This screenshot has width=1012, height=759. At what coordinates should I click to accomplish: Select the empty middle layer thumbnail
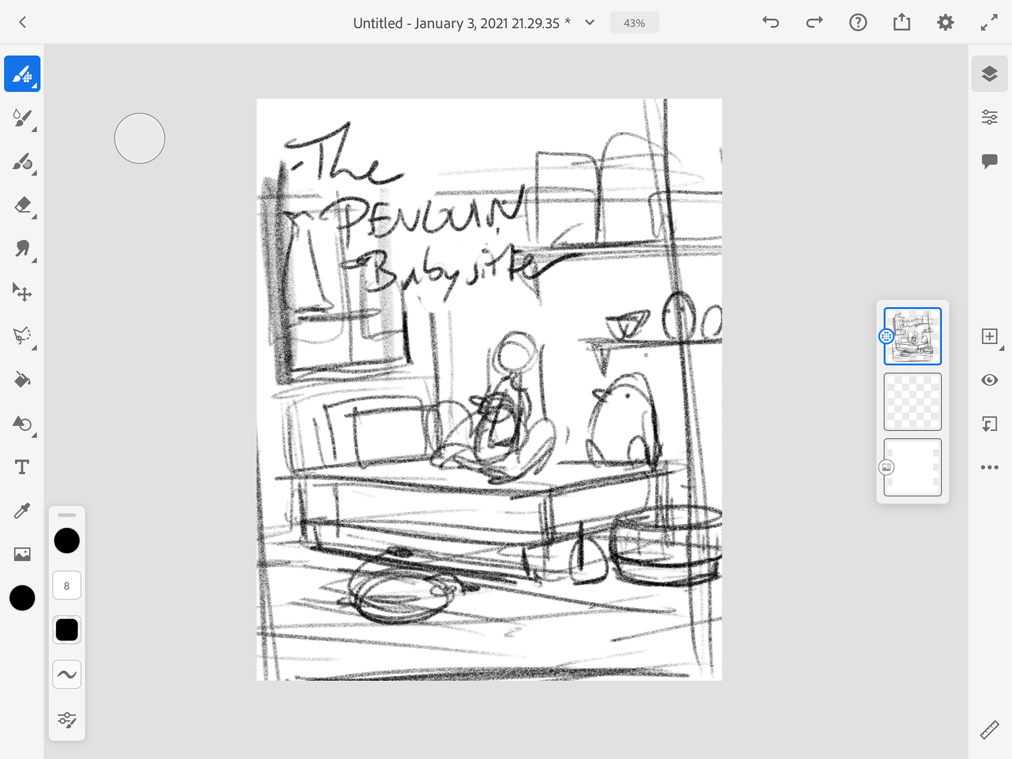pyautogui.click(x=912, y=402)
